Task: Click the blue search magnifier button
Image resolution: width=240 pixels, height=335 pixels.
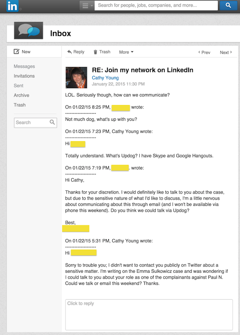Action: (x=228, y=5)
